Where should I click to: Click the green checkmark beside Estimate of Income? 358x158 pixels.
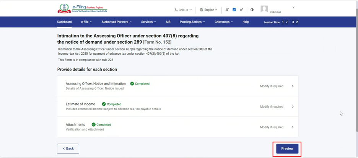pos(104,104)
